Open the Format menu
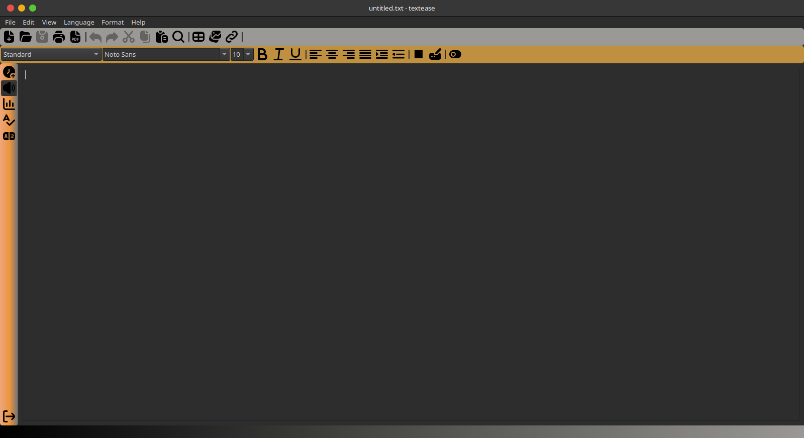The width and height of the screenshot is (804, 438). [113, 22]
